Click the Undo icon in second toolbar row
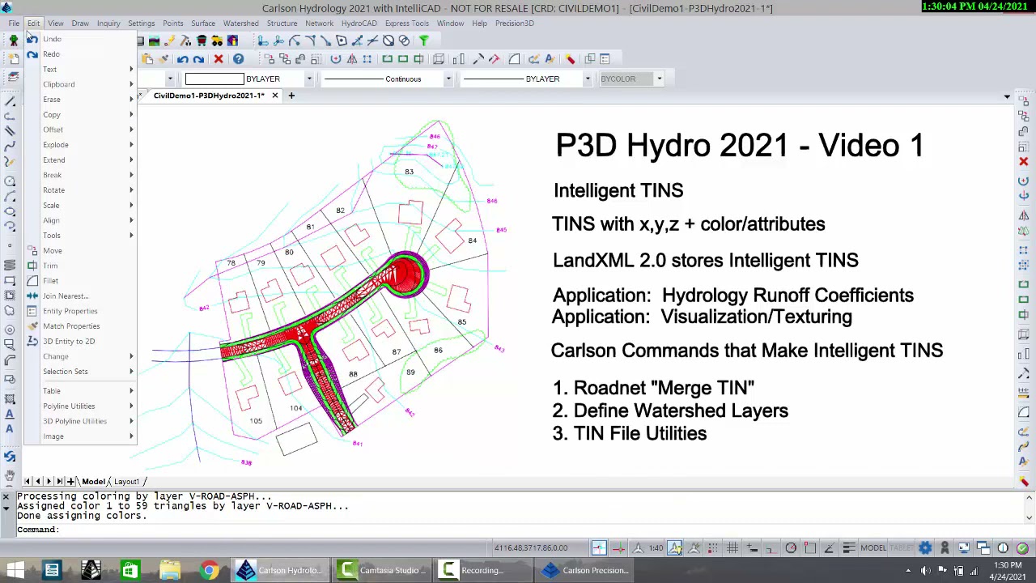This screenshot has width=1036, height=583. [x=183, y=59]
